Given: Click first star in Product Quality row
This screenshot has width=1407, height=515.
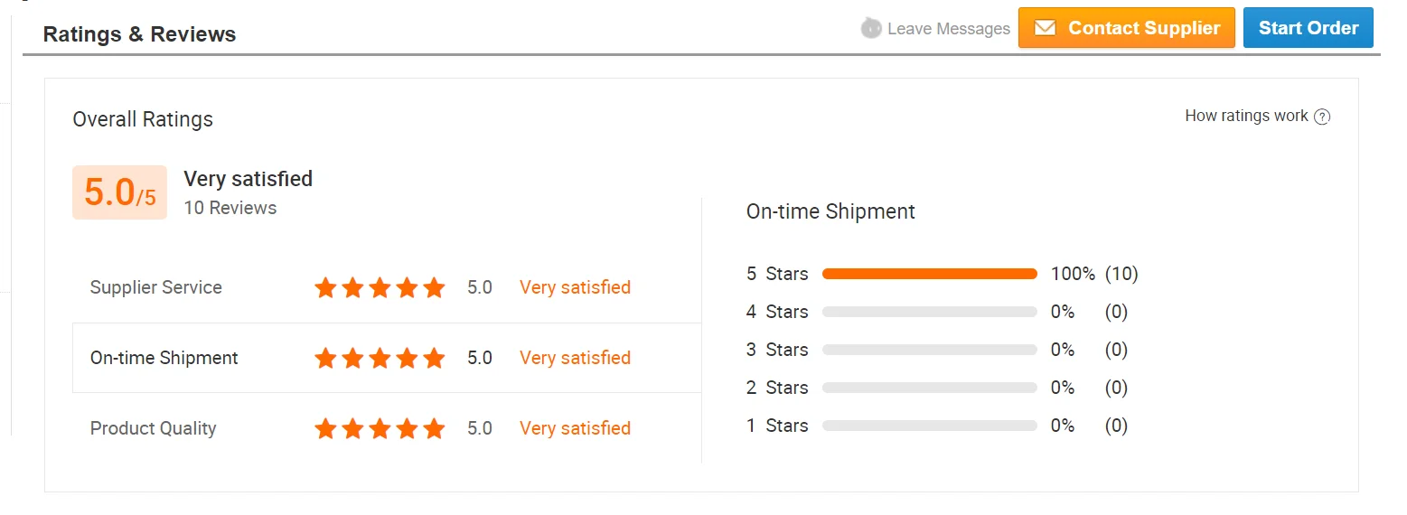Looking at the screenshot, I should point(325,429).
